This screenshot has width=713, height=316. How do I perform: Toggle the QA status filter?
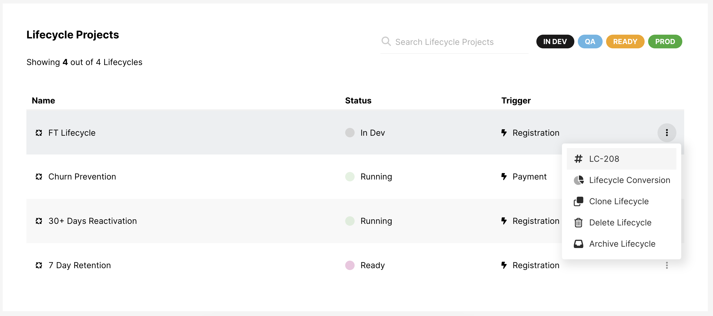click(590, 41)
